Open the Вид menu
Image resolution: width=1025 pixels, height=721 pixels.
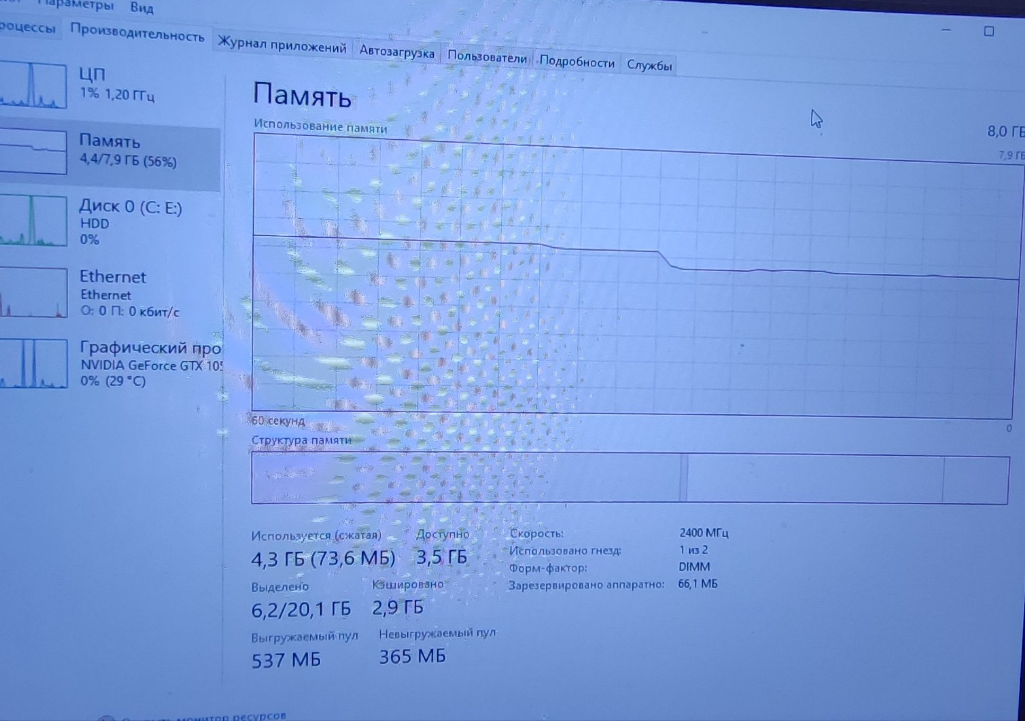142,7
